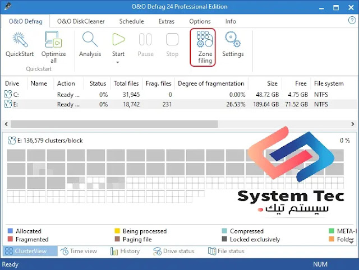Open the Options tab
359x270 pixels.
click(200, 21)
